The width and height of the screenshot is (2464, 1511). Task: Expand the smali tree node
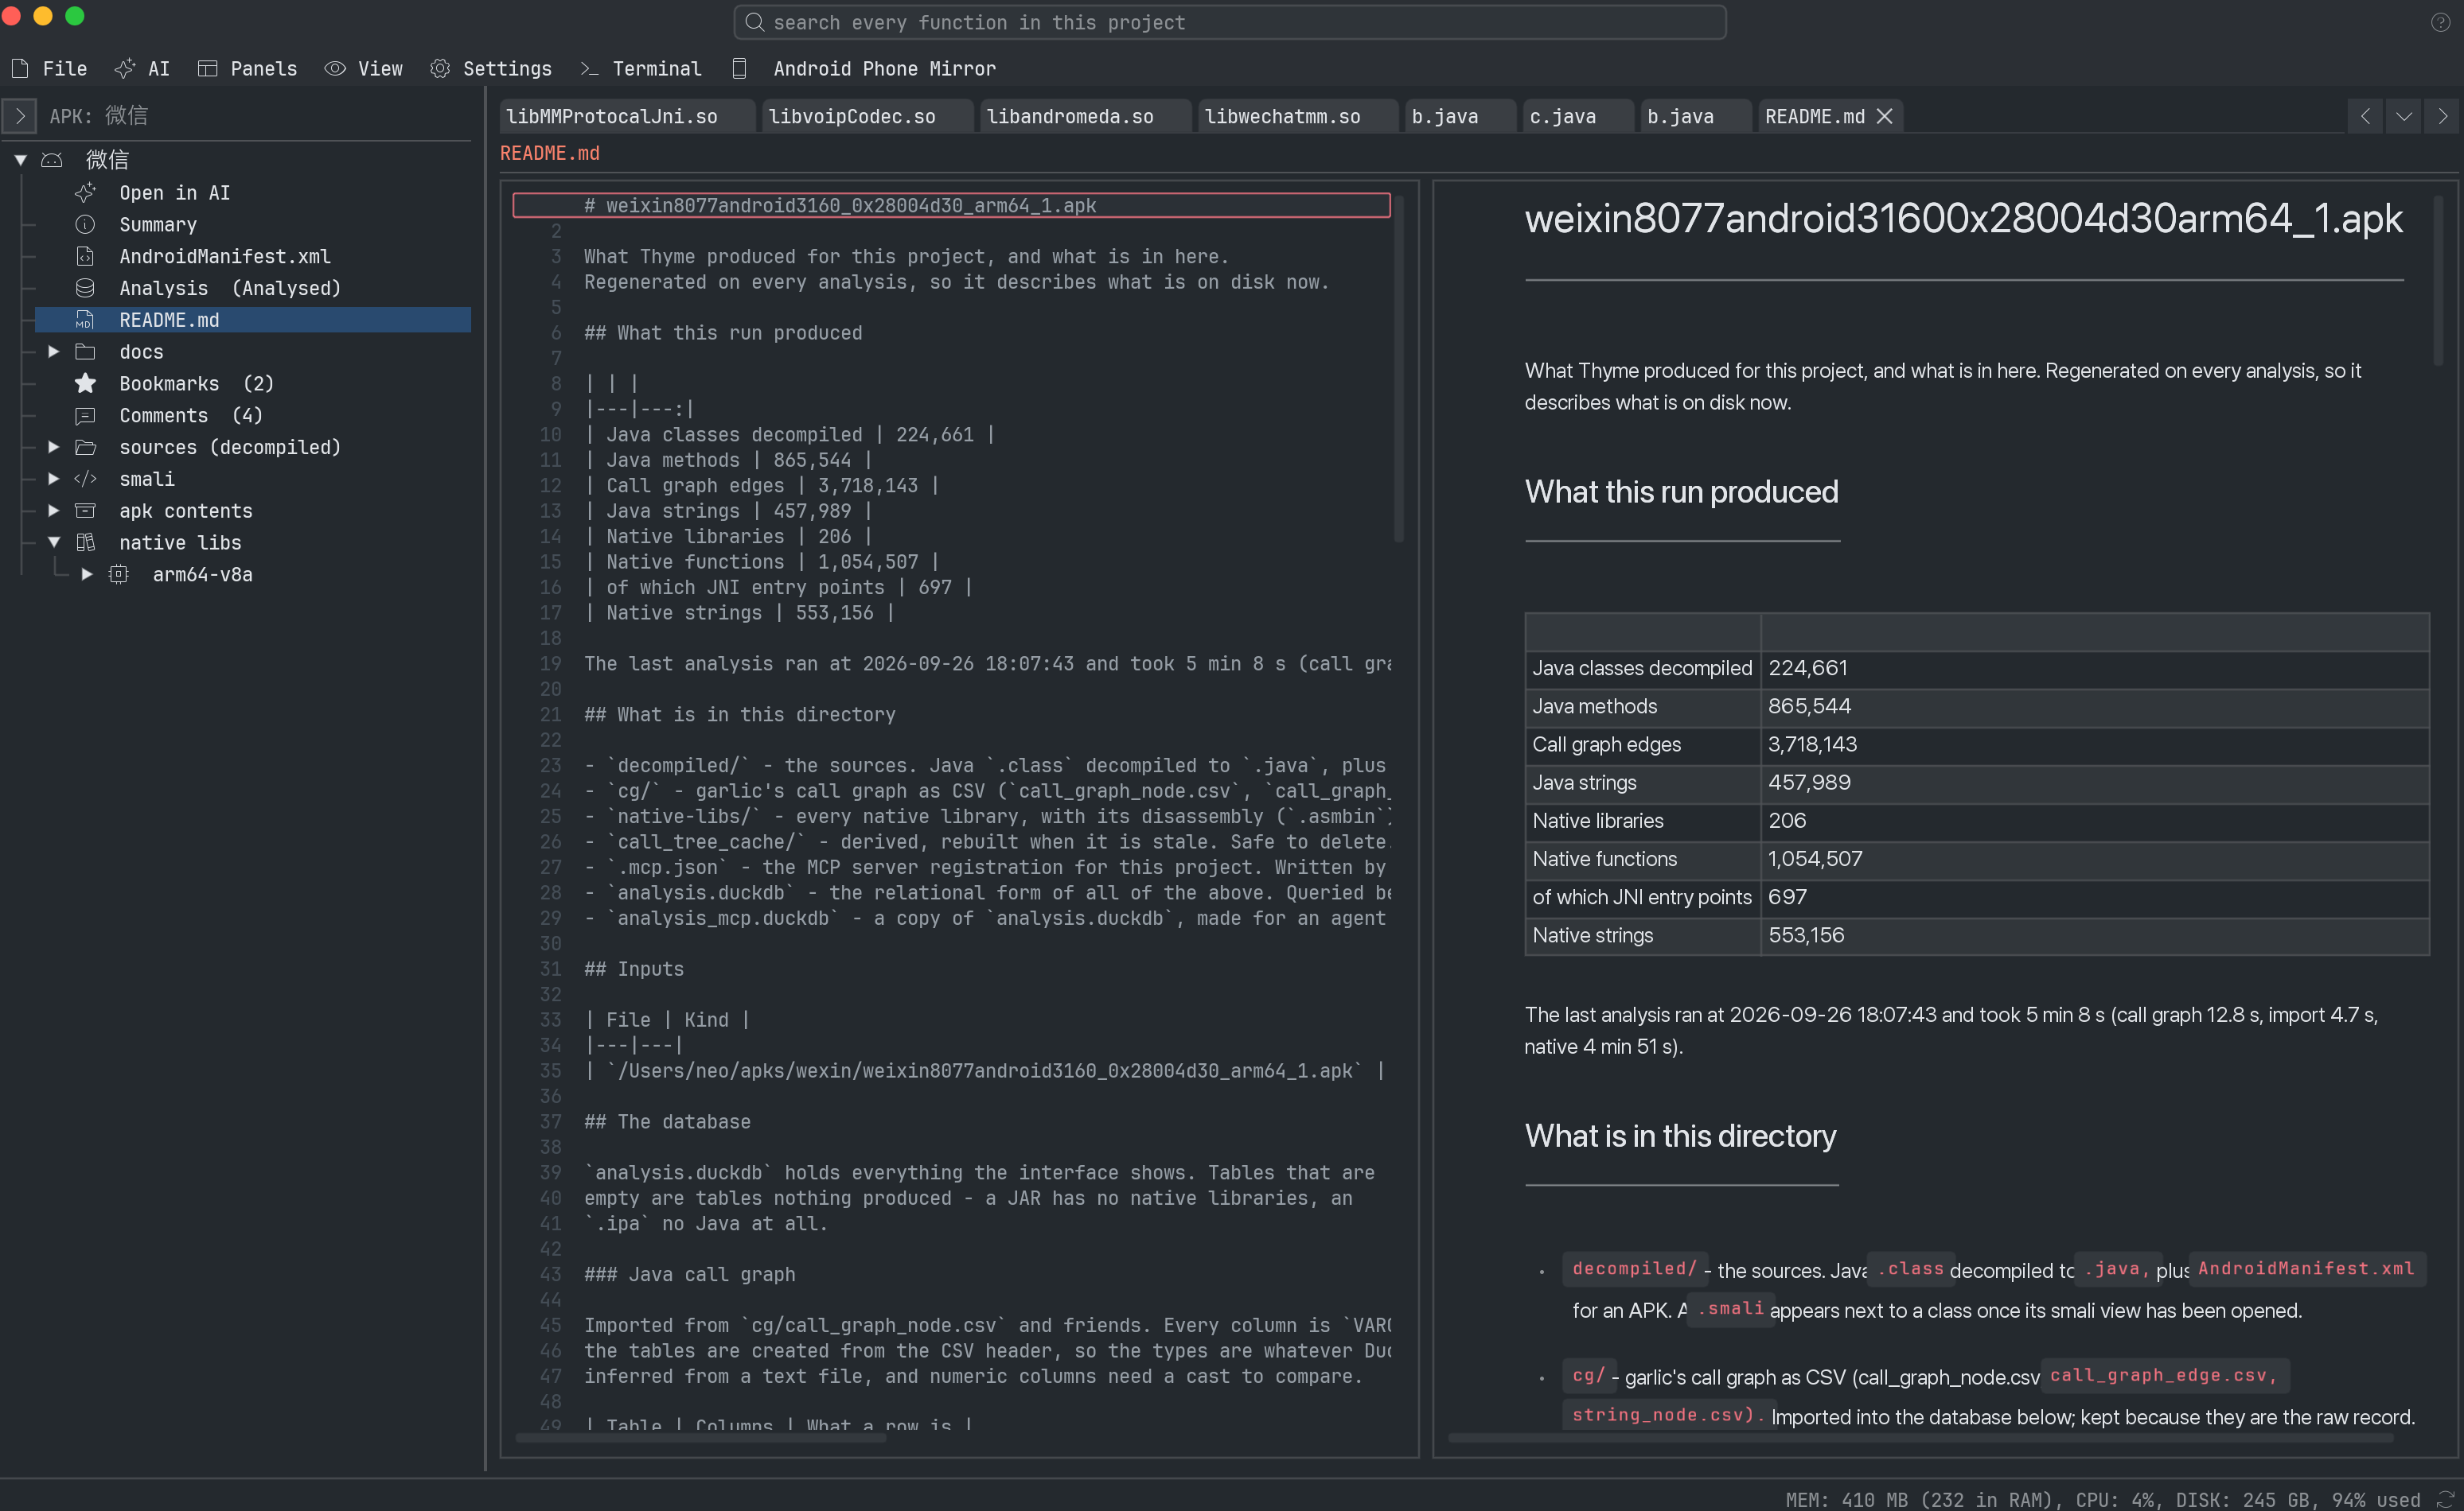click(x=54, y=480)
